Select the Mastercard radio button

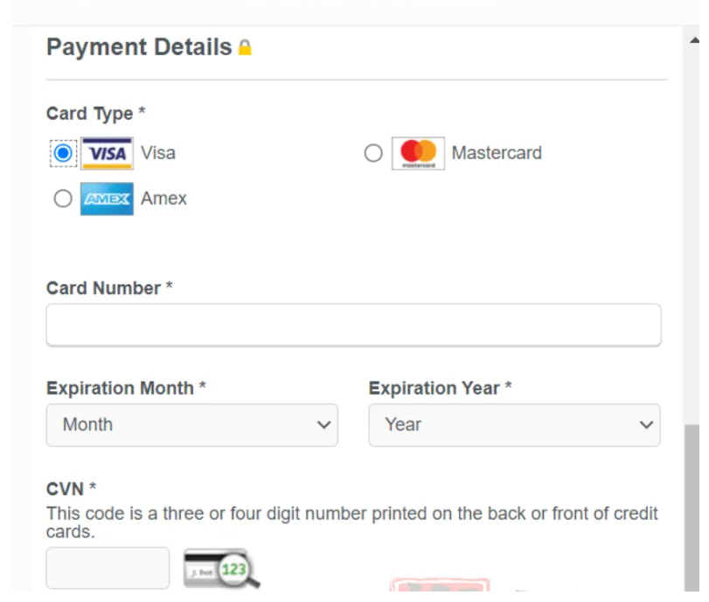tap(373, 153)
